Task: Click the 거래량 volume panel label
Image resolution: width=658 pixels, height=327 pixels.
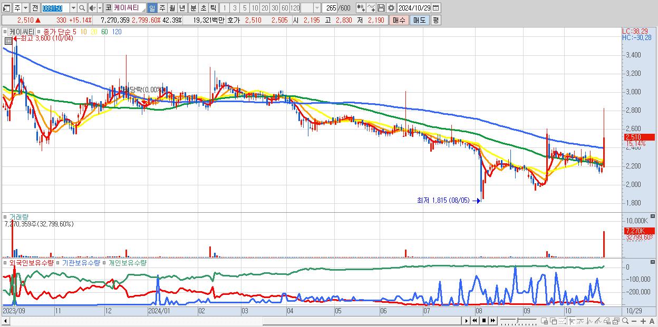Action: point(18,216)
